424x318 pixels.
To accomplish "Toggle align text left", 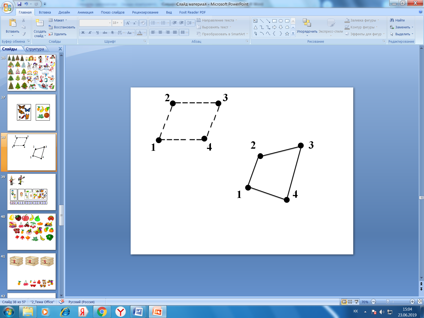I will click(153, 32).
